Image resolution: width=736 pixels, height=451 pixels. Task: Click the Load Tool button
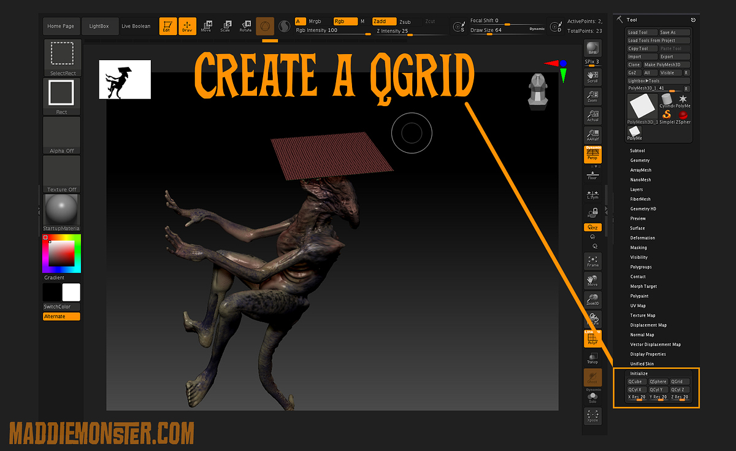point(642,33)
